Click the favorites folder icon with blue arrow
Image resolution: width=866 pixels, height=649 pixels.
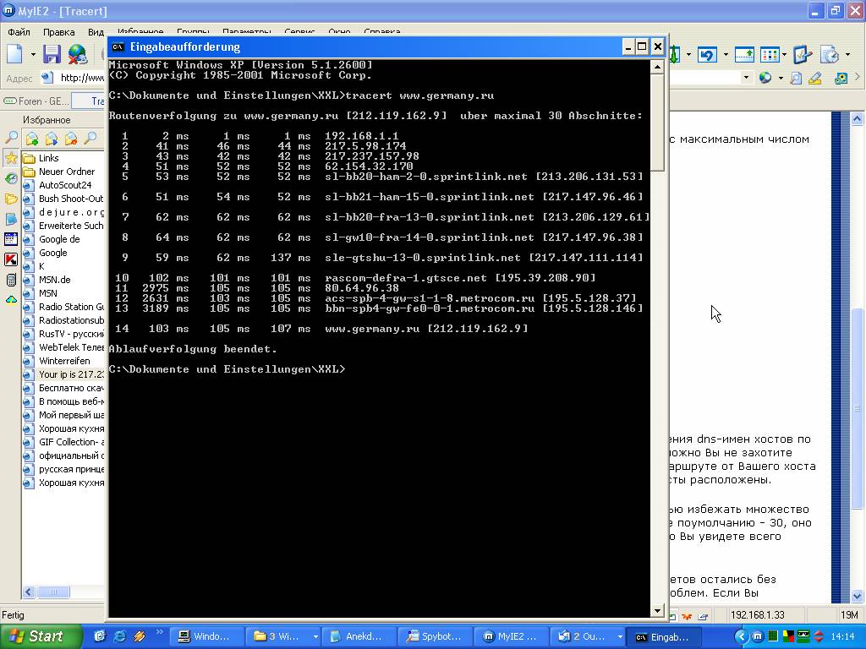click(x=52, y=139)
